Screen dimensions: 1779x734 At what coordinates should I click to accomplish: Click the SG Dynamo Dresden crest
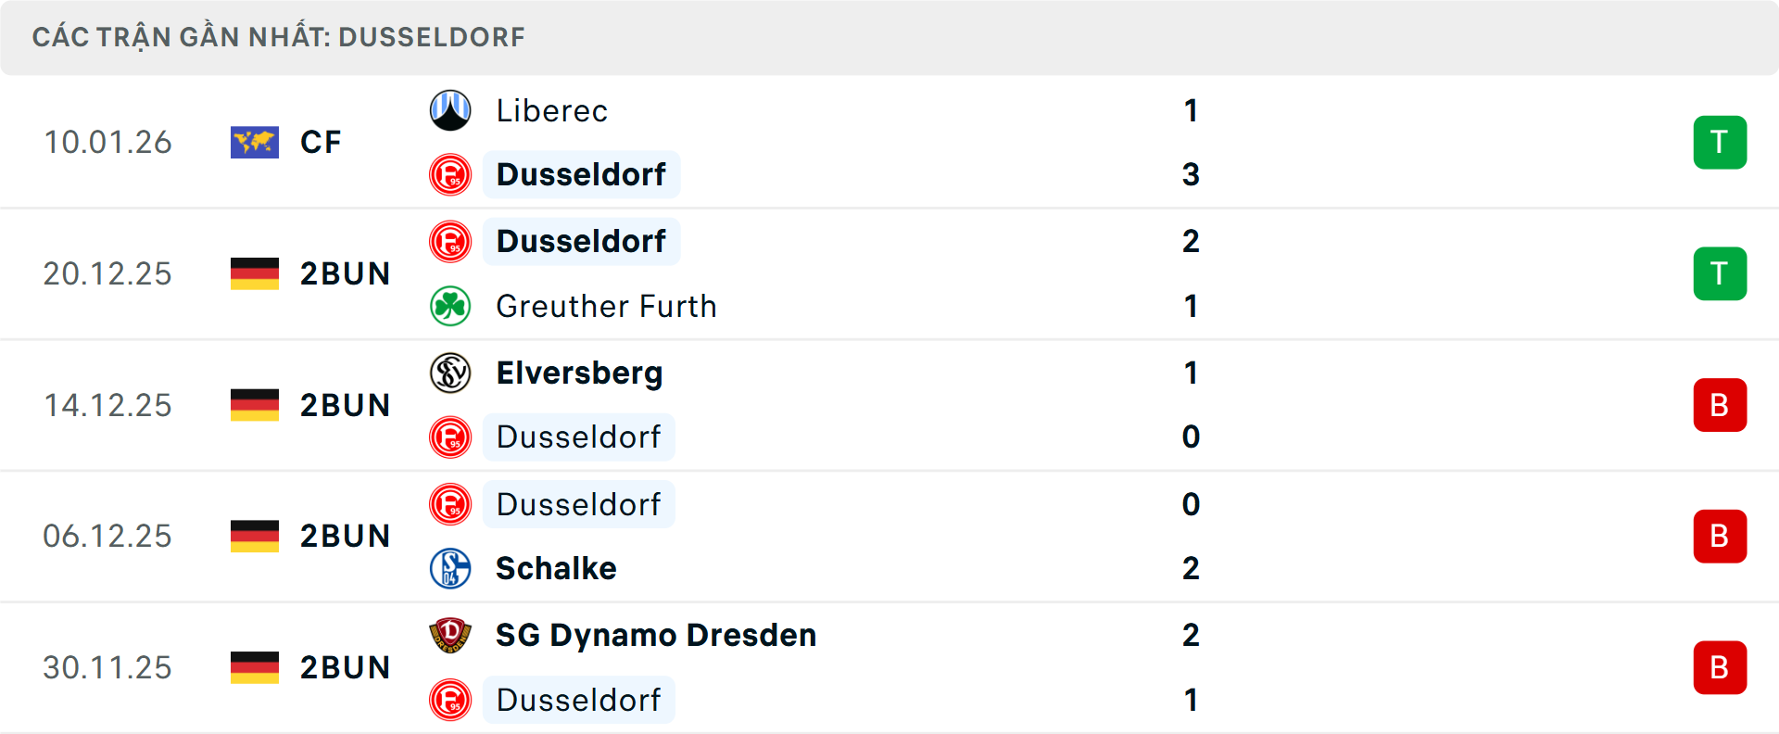[x=450, y=635]
